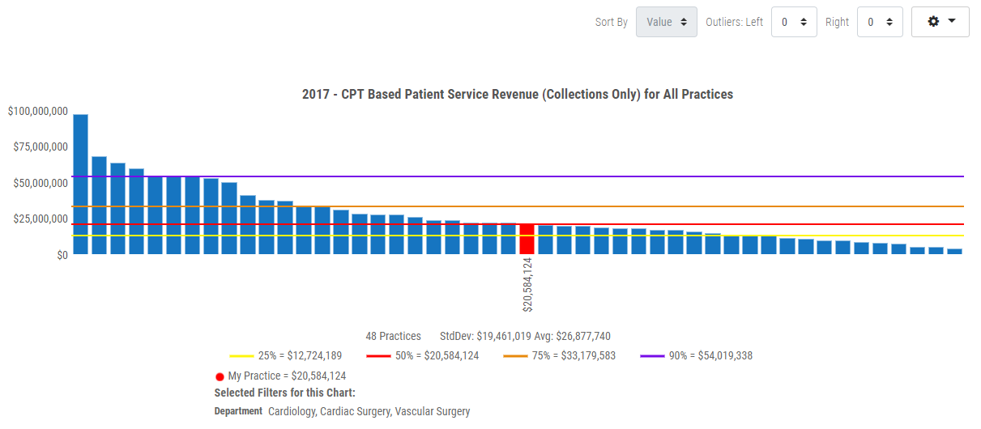The width and height of the screenshot is (981, 429).
Task: Open the Sort By Value dropdown
Action: [x=666, y=22]
